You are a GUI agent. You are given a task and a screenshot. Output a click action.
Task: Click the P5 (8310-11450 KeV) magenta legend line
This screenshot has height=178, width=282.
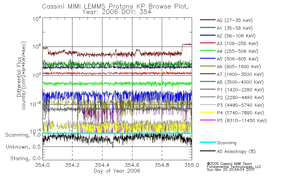coord(207,120)
